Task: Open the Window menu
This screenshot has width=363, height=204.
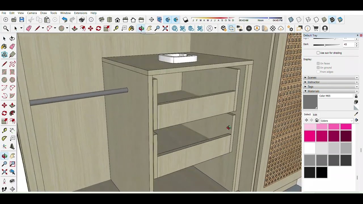Action: pos(65,13)
